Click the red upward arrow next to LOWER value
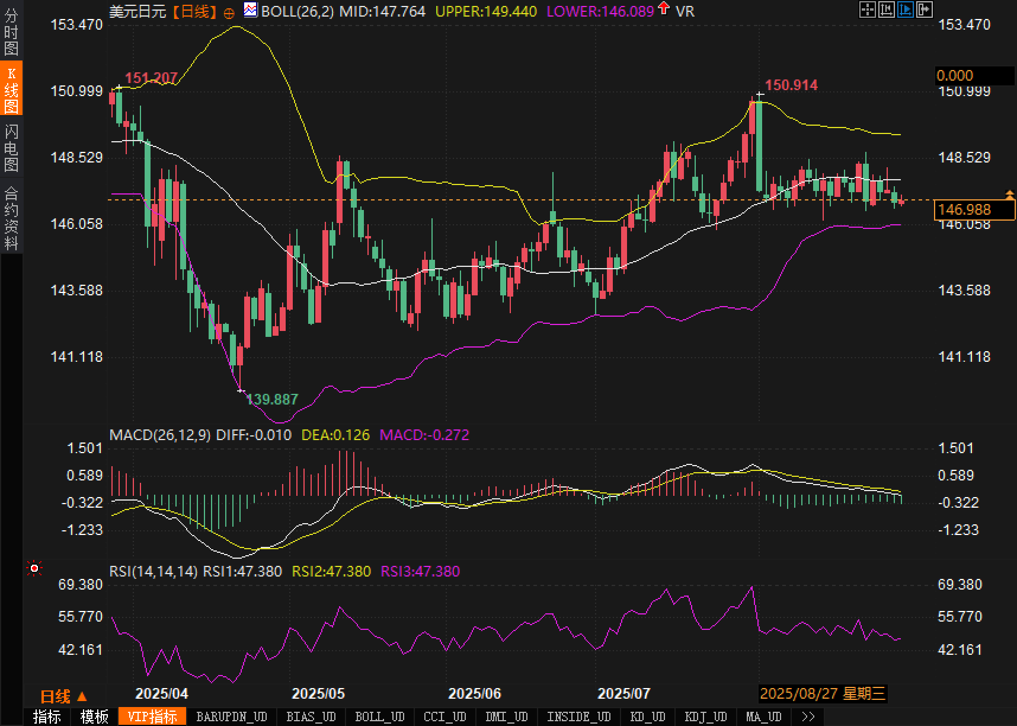1017x726 pixels. coord(664,8)
